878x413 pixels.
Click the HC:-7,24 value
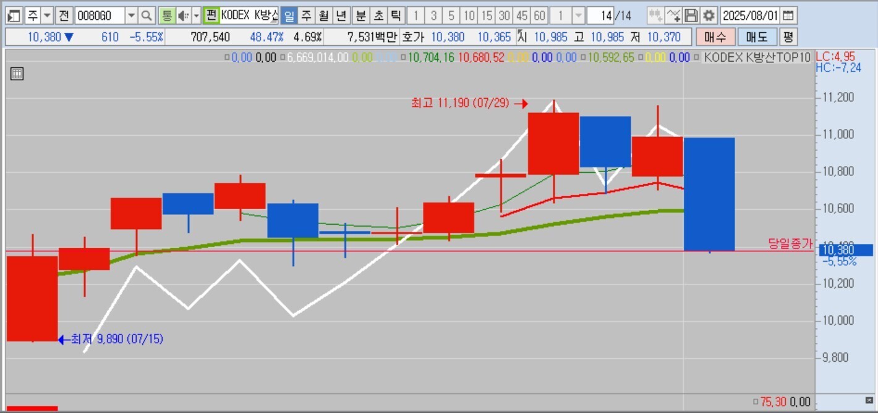[838, 68]
